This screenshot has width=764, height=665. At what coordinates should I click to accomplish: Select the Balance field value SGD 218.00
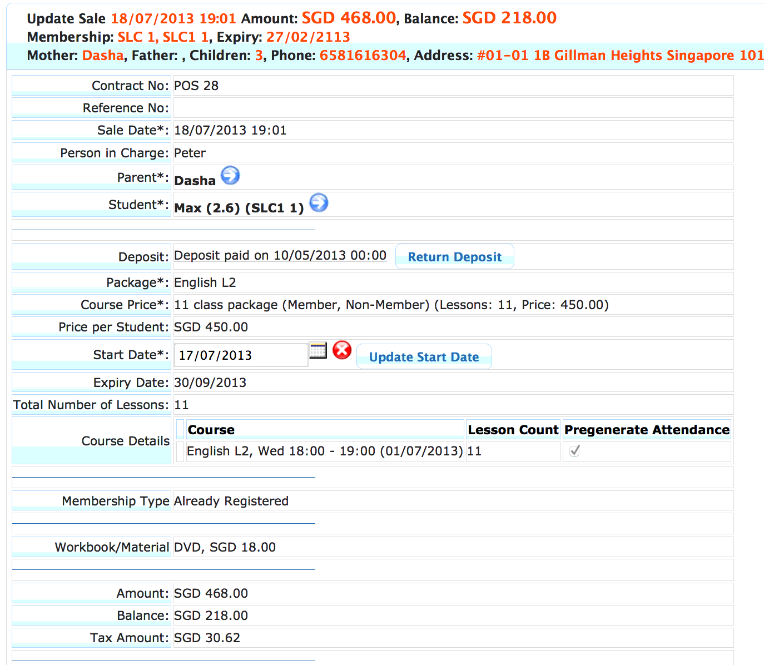pyautogui.click(x=211, y=616)
